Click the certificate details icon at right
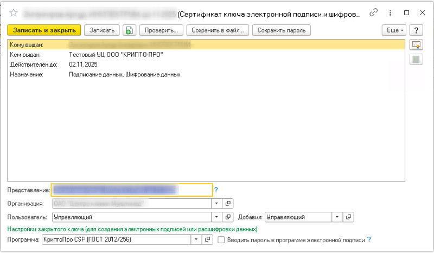The image size is (434, 253). [x=416, y=44]
